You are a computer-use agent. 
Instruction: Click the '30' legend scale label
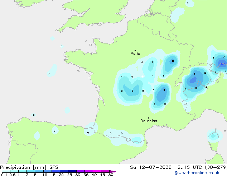tap(78, 175)
